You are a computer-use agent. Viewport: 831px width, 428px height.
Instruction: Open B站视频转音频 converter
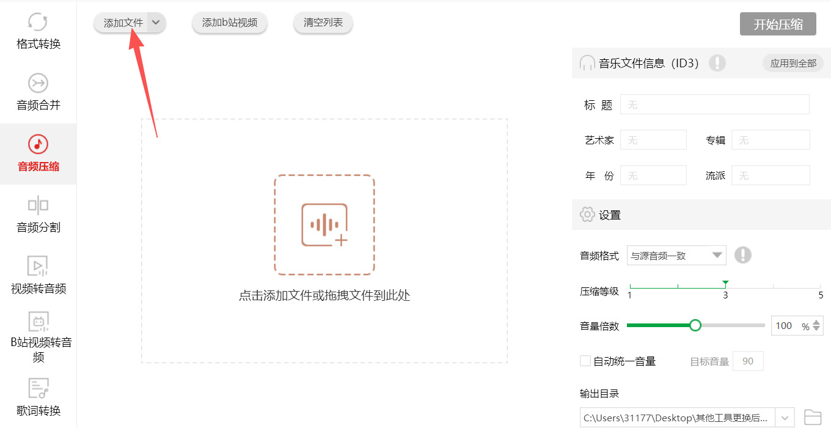(38, 338)
